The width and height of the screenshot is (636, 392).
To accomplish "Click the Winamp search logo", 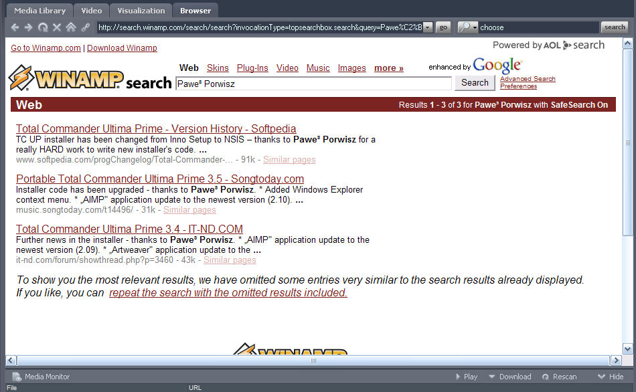I will (90, 78).
